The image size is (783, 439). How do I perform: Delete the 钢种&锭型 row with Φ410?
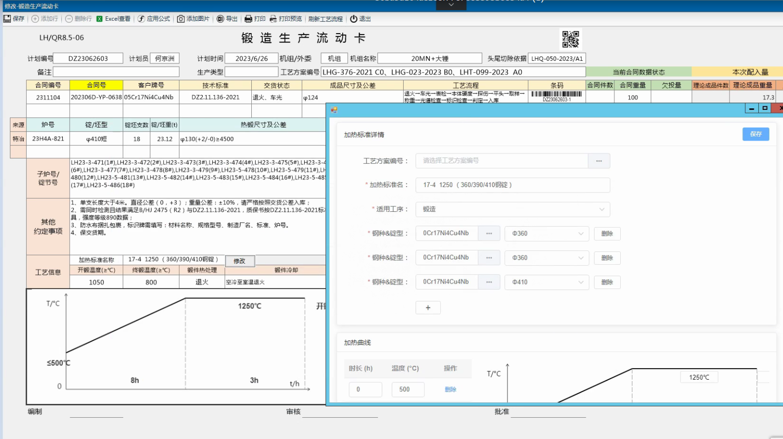(607, 282)
